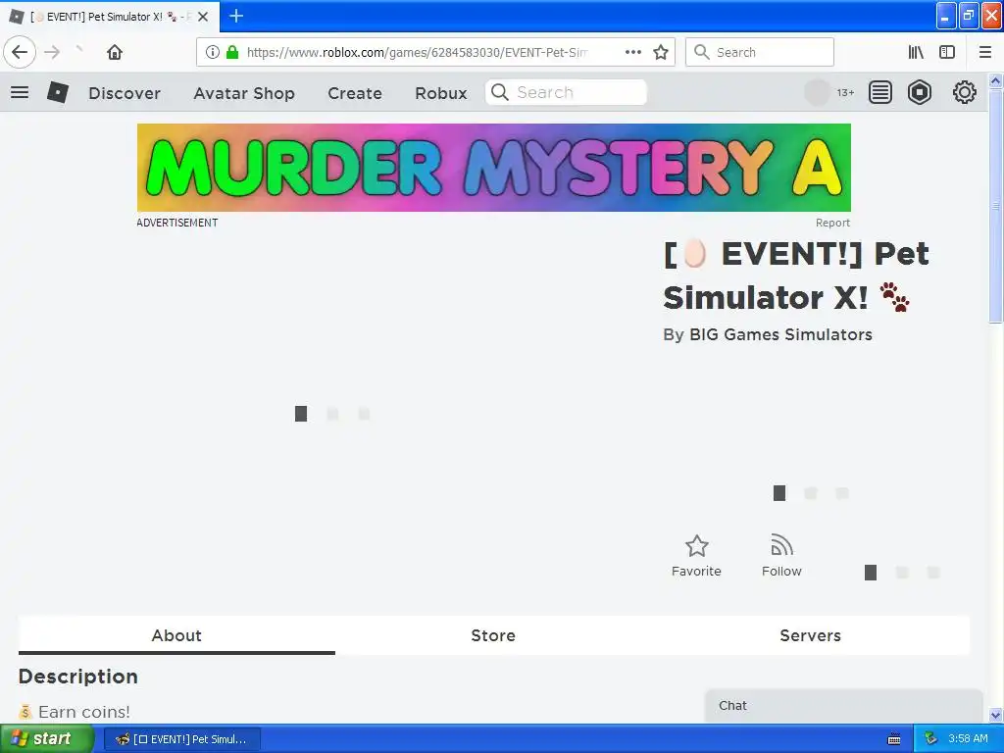The width and height of the screenshot is (1004, 753).
Task: Switch to the About tab
Action: pos(176,635)
